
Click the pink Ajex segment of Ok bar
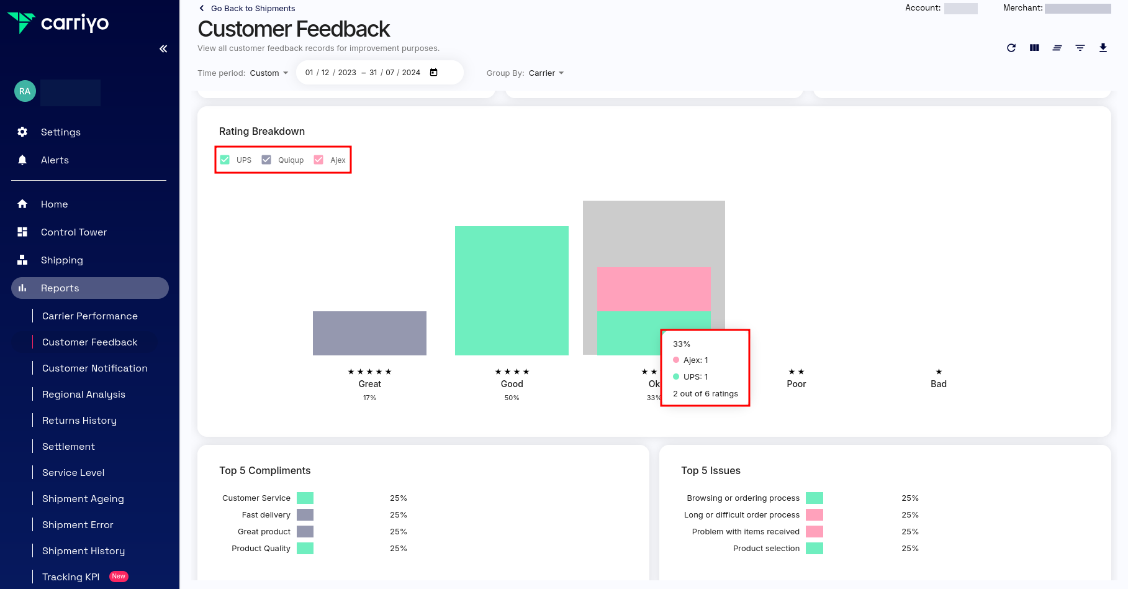(654, 289)
